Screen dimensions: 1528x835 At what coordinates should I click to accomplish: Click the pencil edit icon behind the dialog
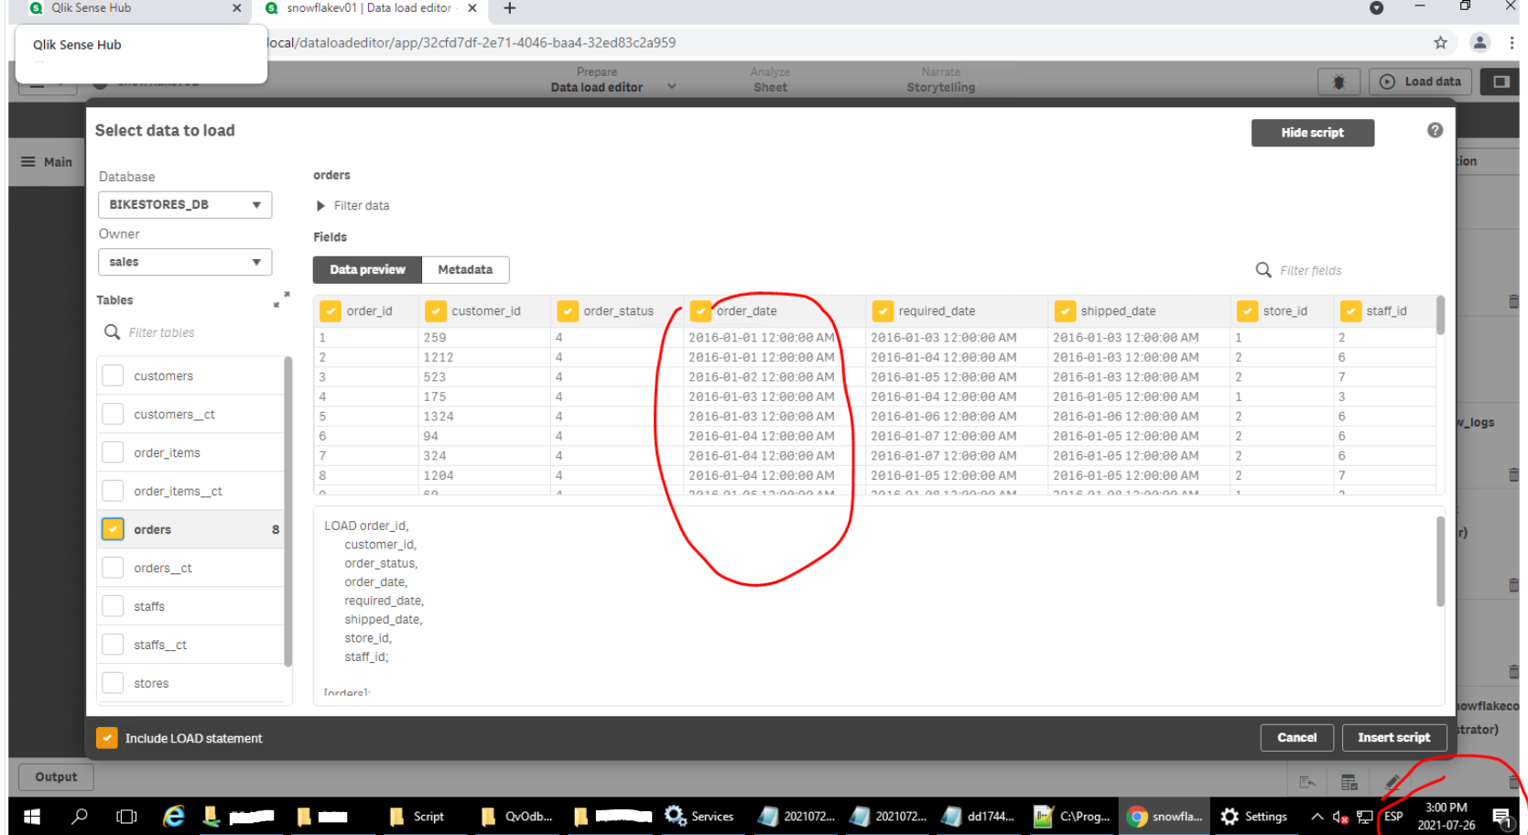click(x=1392, y=782)
